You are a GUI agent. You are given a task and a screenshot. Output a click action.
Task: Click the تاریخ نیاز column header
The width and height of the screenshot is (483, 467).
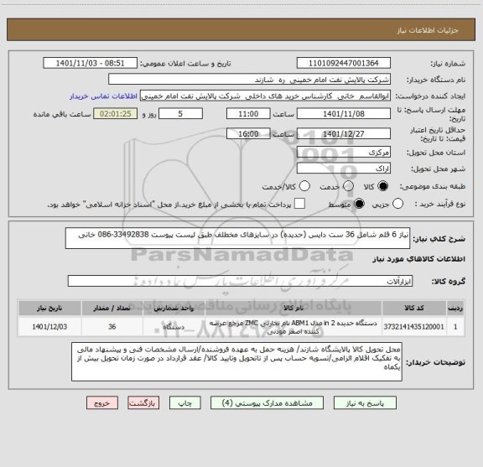coord(49,308)
